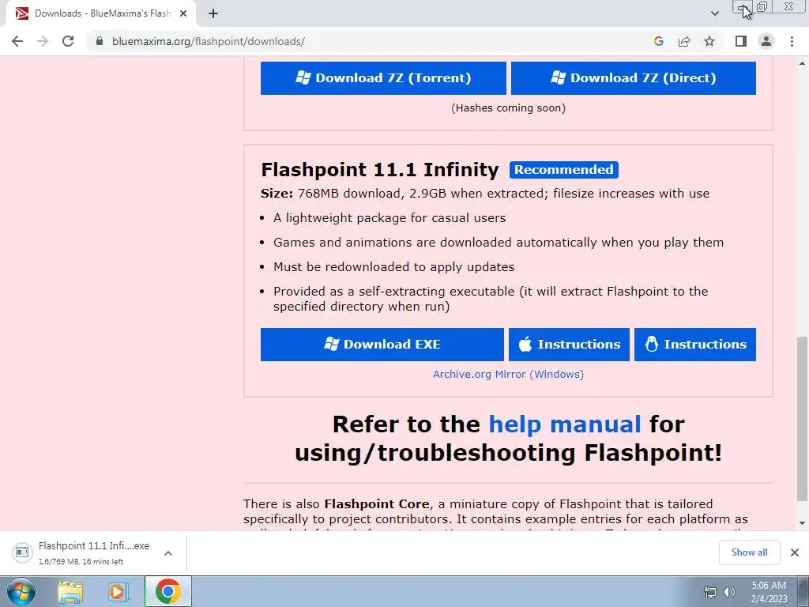The width and height of the screenshot is (809, 607).
Task: Click 'Must be redownloaded to apply updates' text
Action: coord(393,267)
